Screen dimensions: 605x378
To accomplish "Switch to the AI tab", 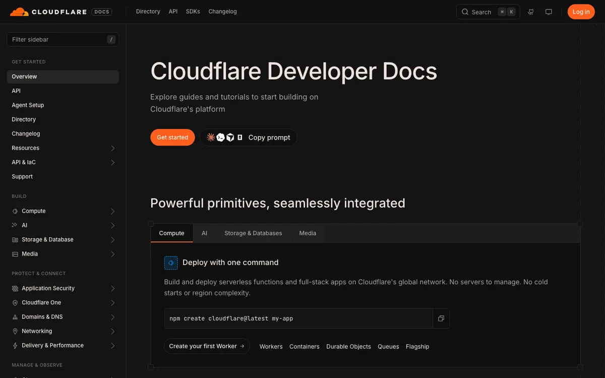I will pyautogui.click(x=204, y=233).
